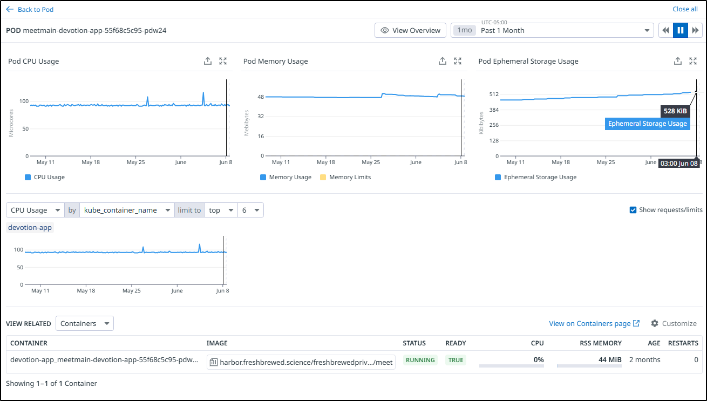
Task: Open the Containers view related dropdown
Action: [84, 323]
